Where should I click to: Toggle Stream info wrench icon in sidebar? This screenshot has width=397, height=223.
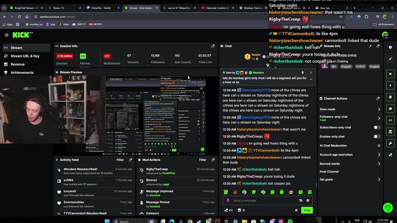click(x=390, y=143)
